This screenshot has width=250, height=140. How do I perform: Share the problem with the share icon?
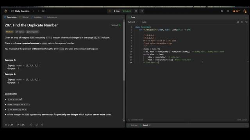(x=37, y=124)
